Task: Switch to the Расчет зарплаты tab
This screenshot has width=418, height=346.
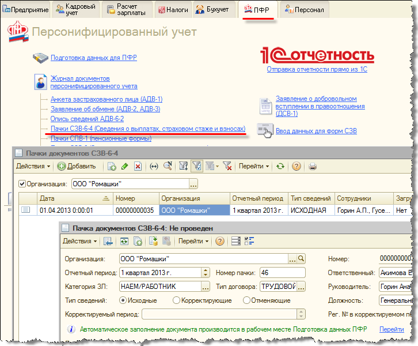Action: (127, 10)
